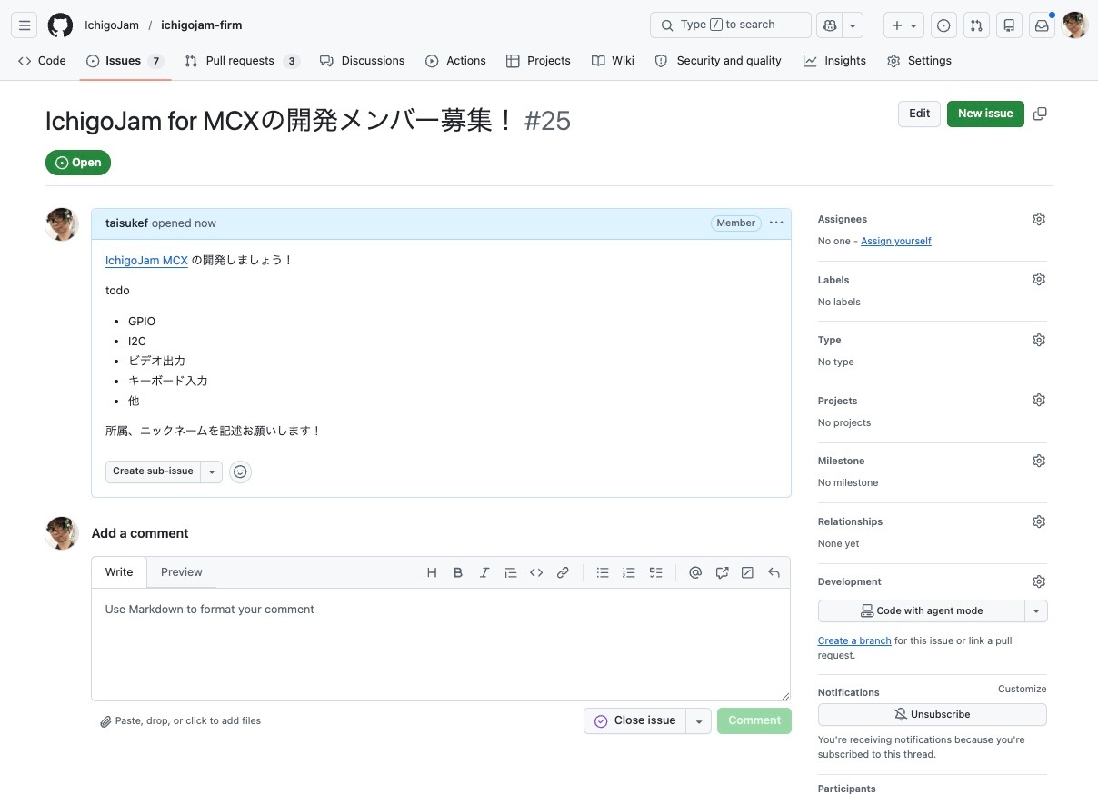
Task: Click in the comment text area
Action: click(440, 643)
